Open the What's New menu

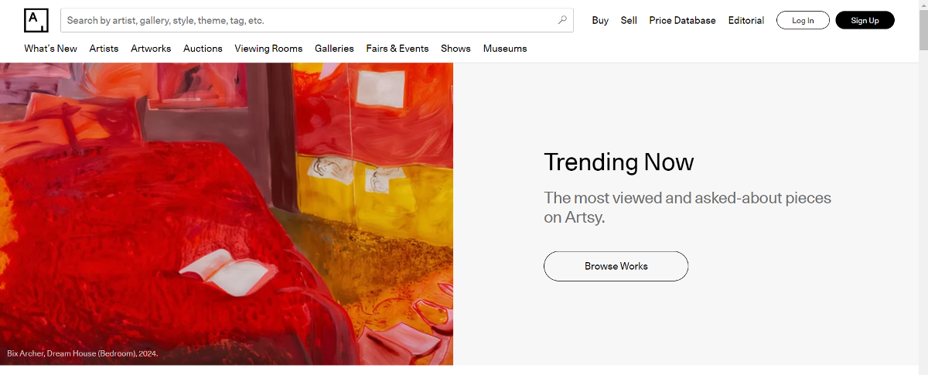tap(50, 49)
